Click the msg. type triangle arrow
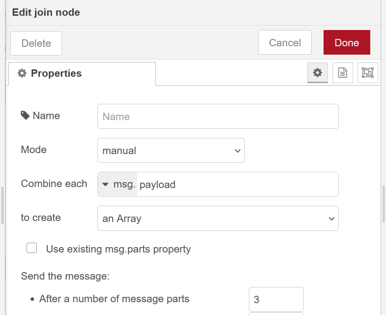 [105, 185]
